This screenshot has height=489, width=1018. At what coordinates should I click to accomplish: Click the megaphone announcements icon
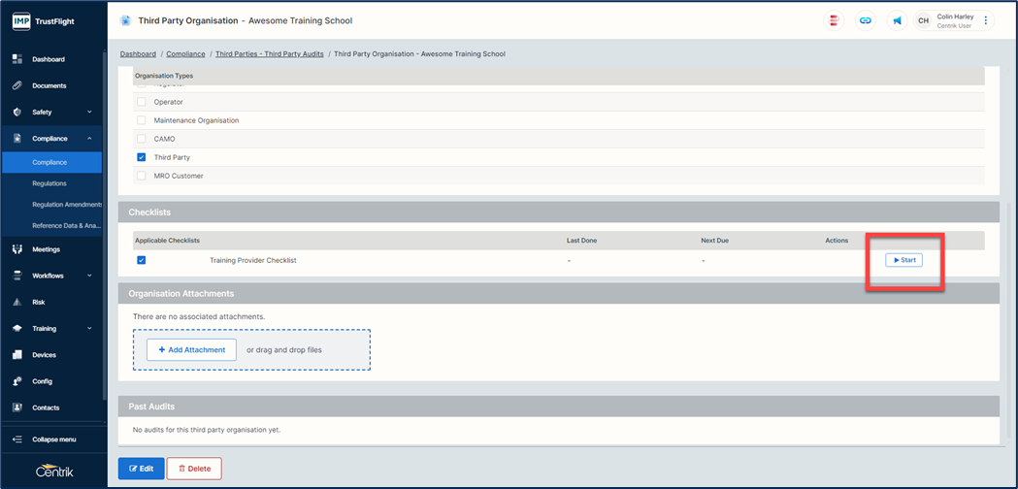point(897,20)
